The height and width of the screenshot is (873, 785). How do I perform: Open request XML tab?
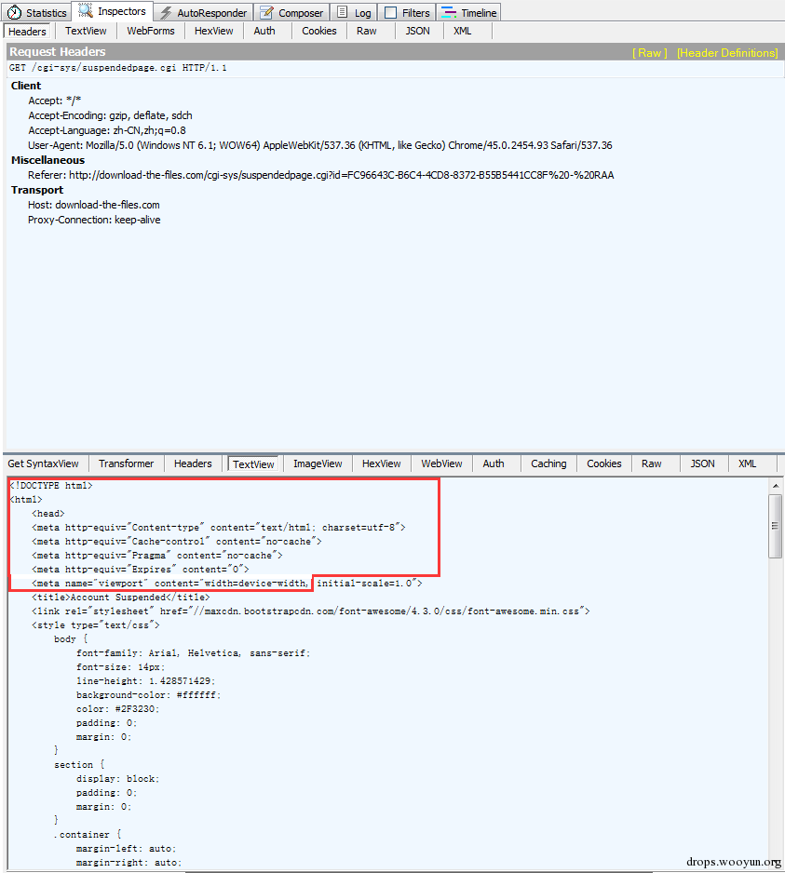point(463,32)
